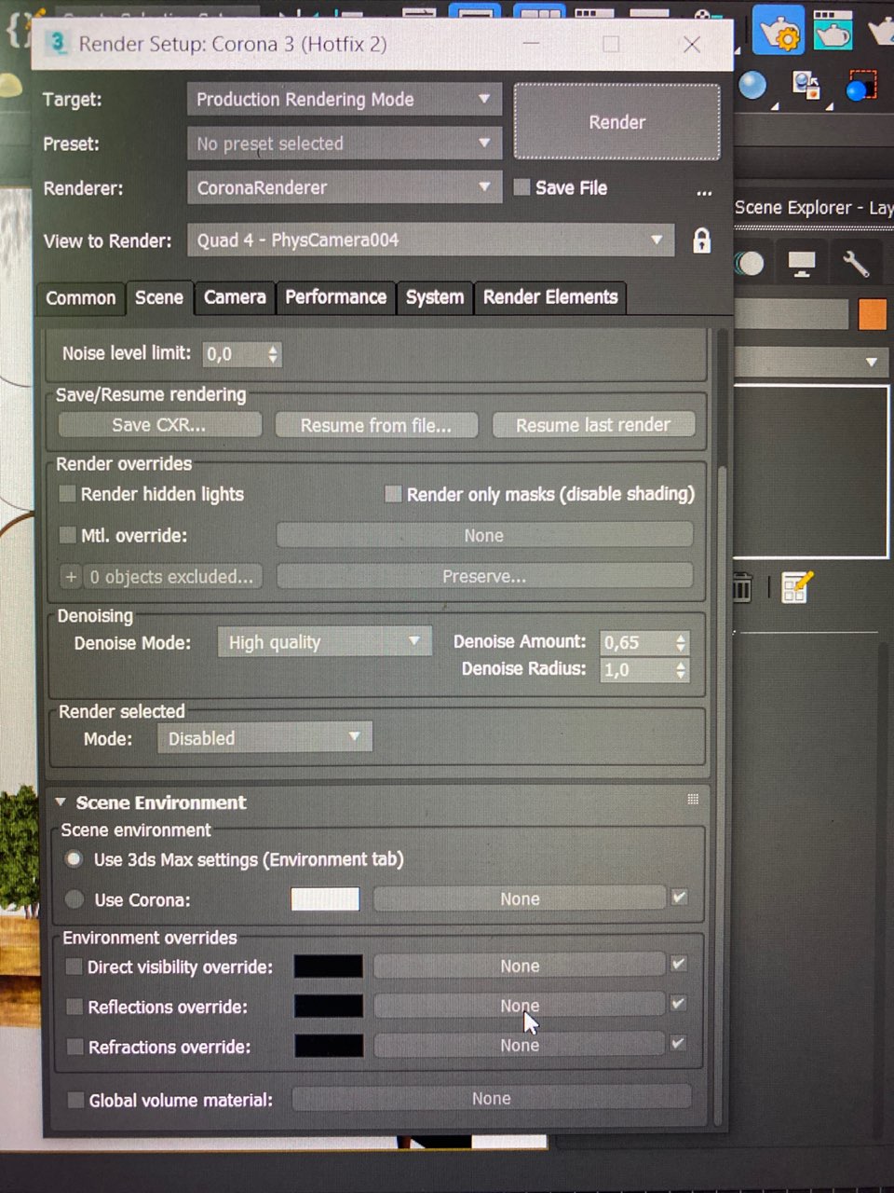This screenshot has height=1193, width=894.
Task: Click Refractions override black color swatch
Action: (329, 1045)
